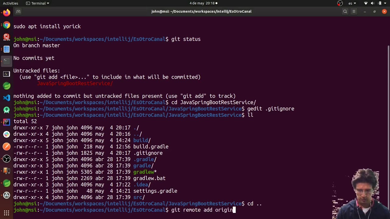390x219 pixels.
Task: Open the battery status indicator
Action: [x=380, y=3]
